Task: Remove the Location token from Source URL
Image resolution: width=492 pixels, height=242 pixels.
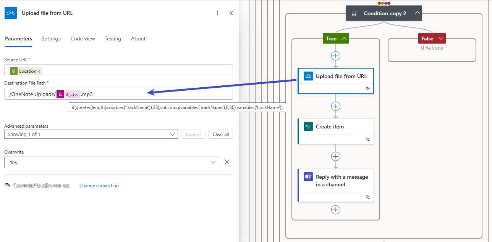Action: tap(39, 71)
